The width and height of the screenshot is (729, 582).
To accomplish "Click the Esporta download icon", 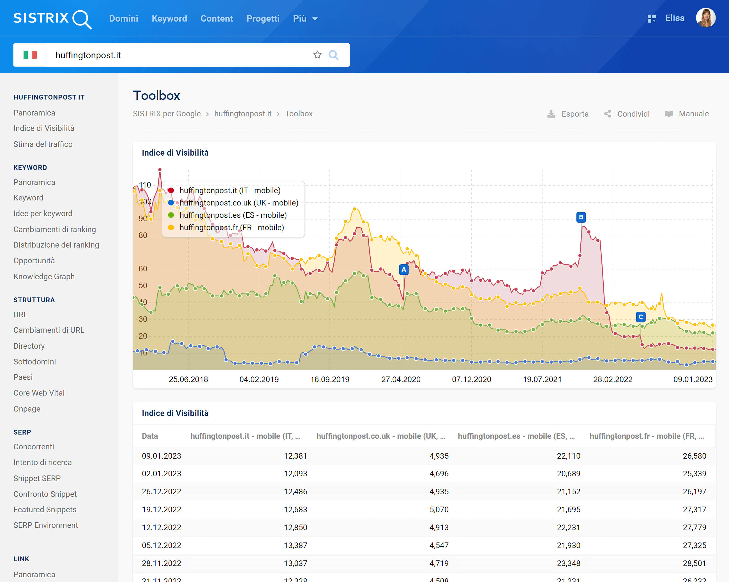I will (551, 114).
